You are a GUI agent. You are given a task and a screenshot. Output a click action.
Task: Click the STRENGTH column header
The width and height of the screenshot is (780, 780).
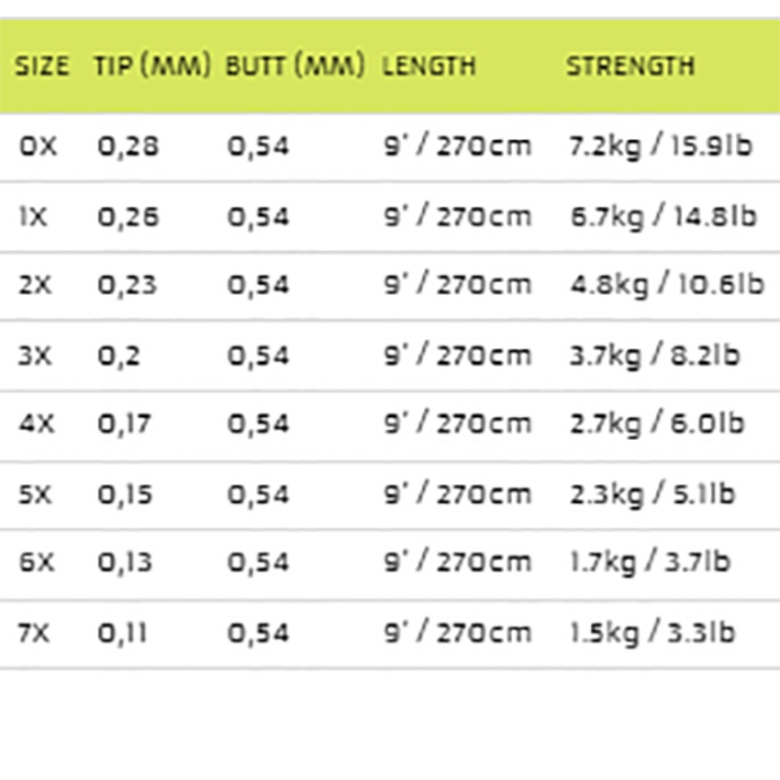pyautogui.click(x=630, y=66)
